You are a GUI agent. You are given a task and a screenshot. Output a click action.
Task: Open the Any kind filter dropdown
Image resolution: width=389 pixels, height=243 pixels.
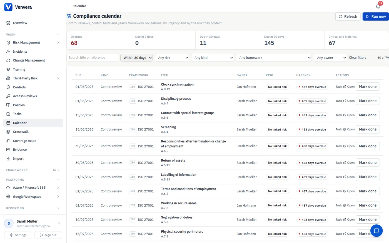(x=213, y=58)
